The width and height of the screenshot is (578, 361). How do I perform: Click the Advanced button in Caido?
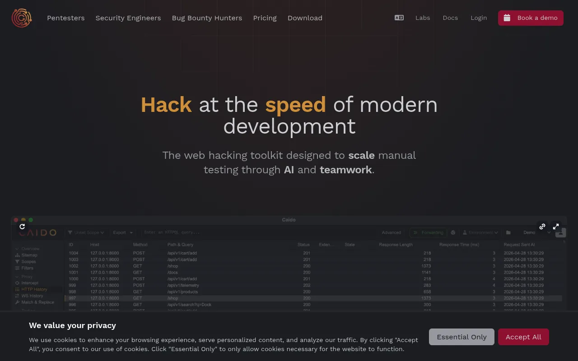pos(392,232)
